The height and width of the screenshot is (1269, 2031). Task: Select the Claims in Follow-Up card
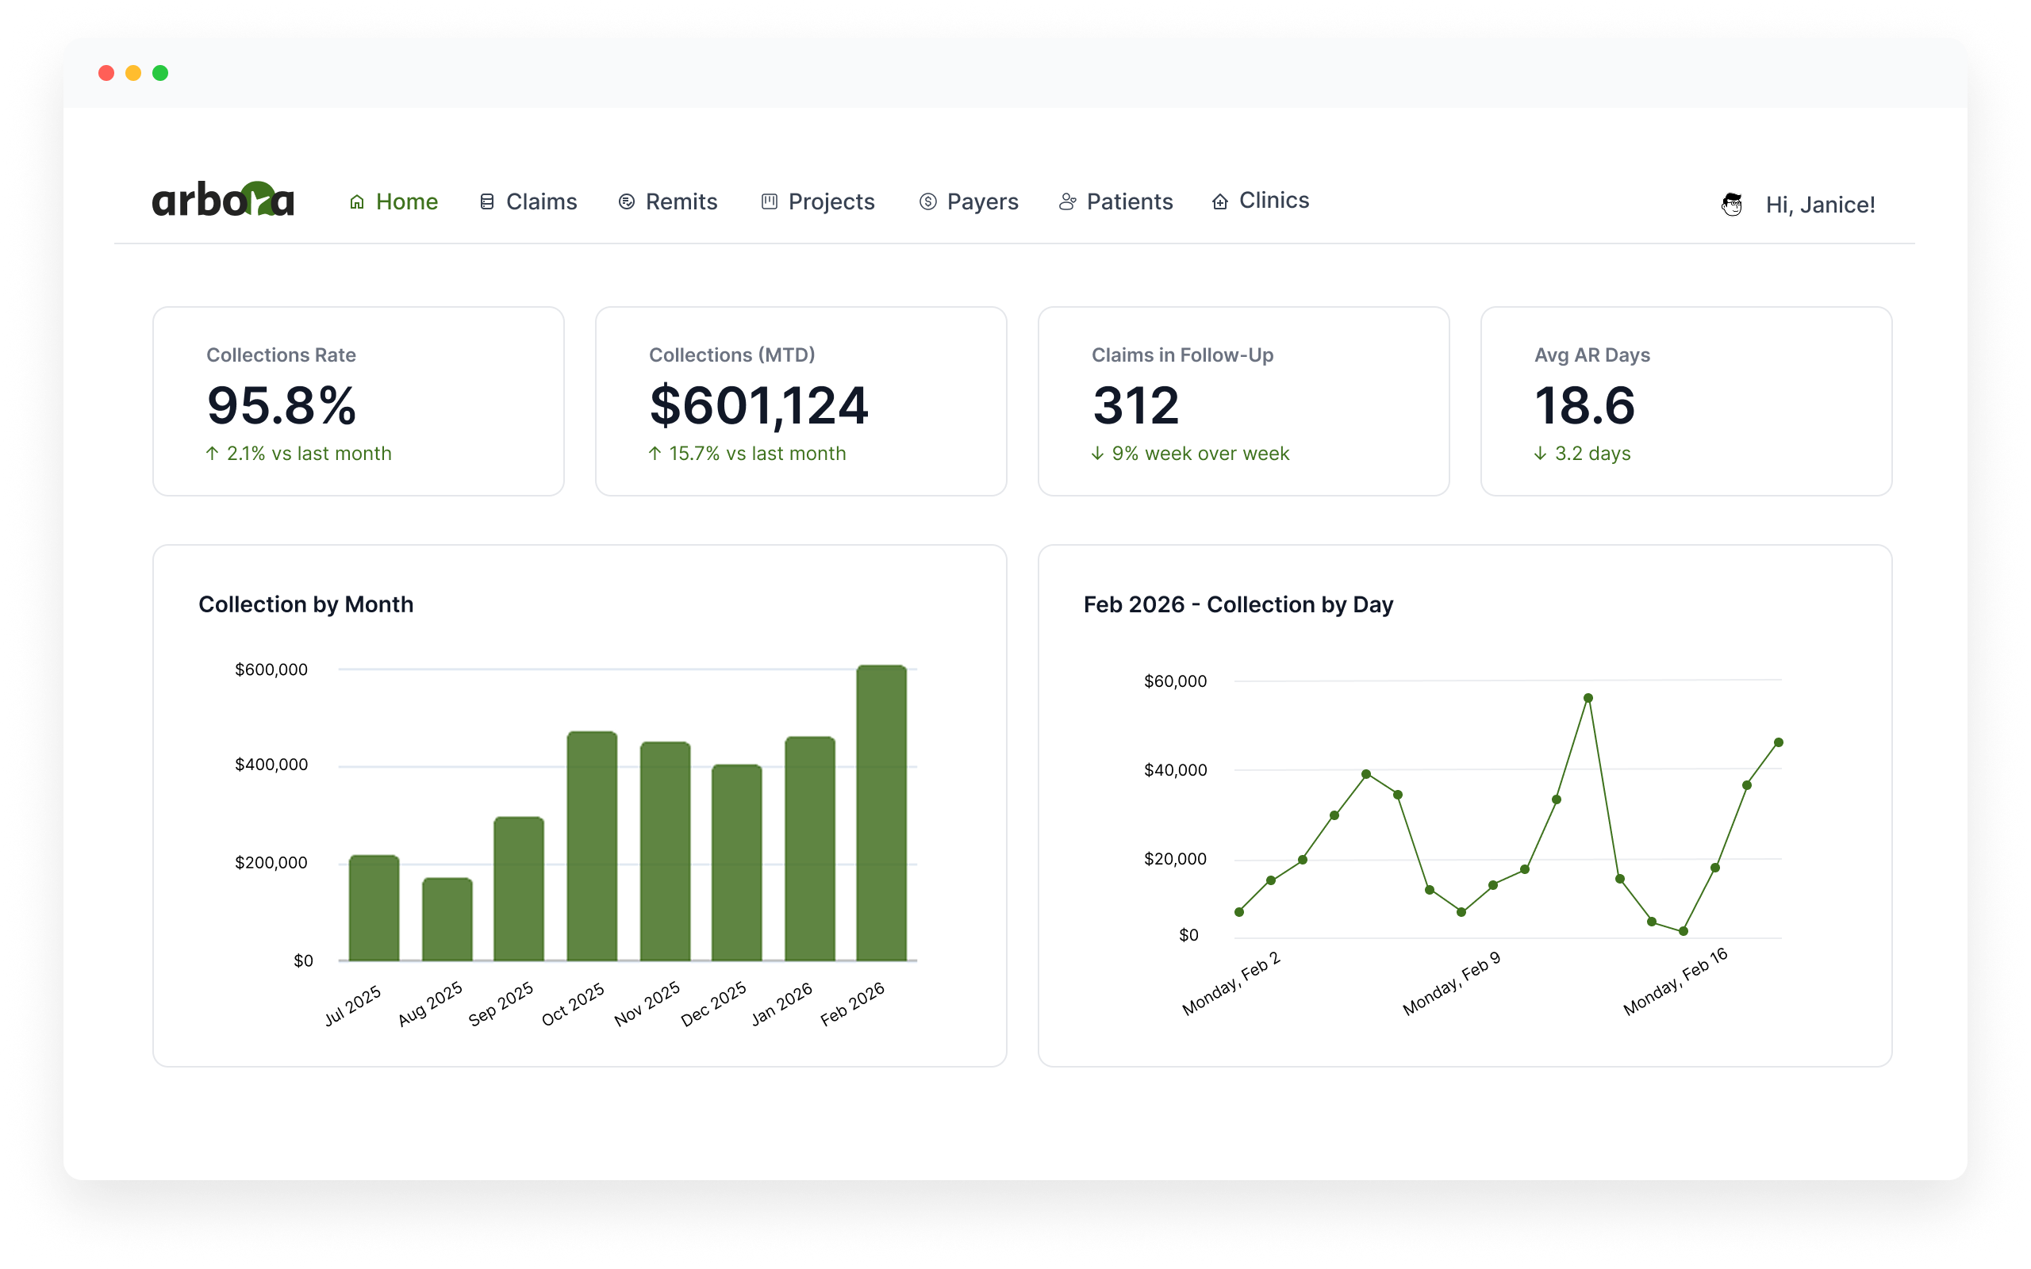1243,401
